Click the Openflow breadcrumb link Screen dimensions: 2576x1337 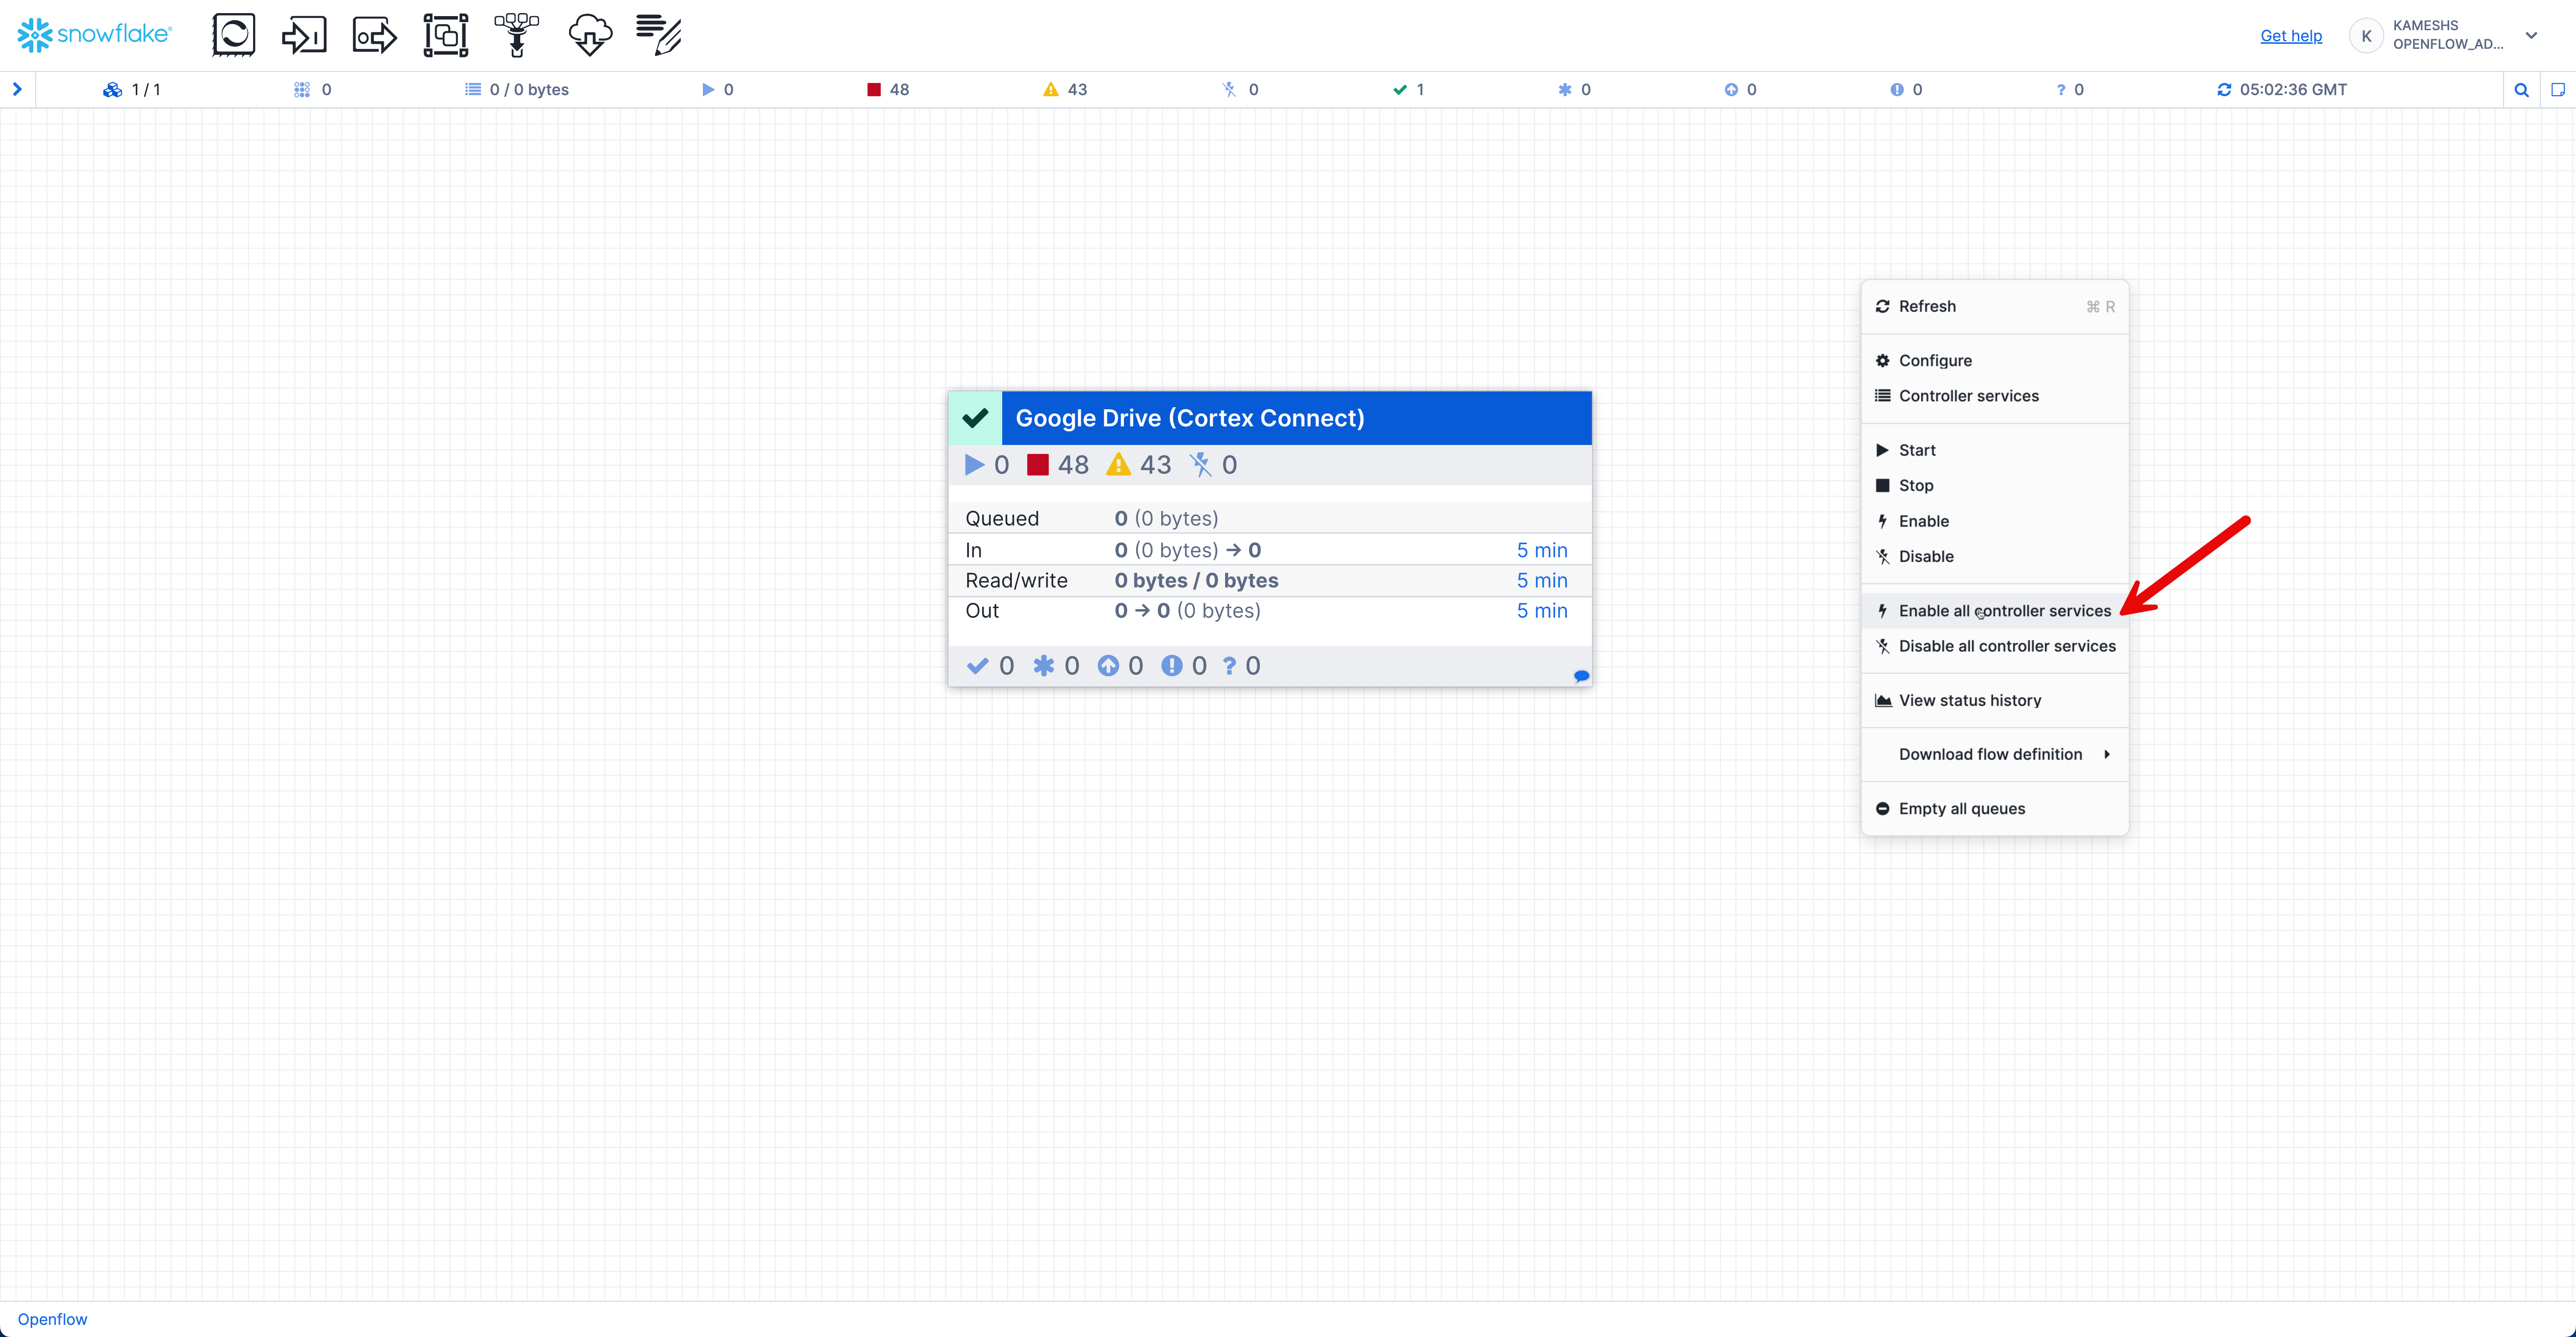pos(52,1319)
